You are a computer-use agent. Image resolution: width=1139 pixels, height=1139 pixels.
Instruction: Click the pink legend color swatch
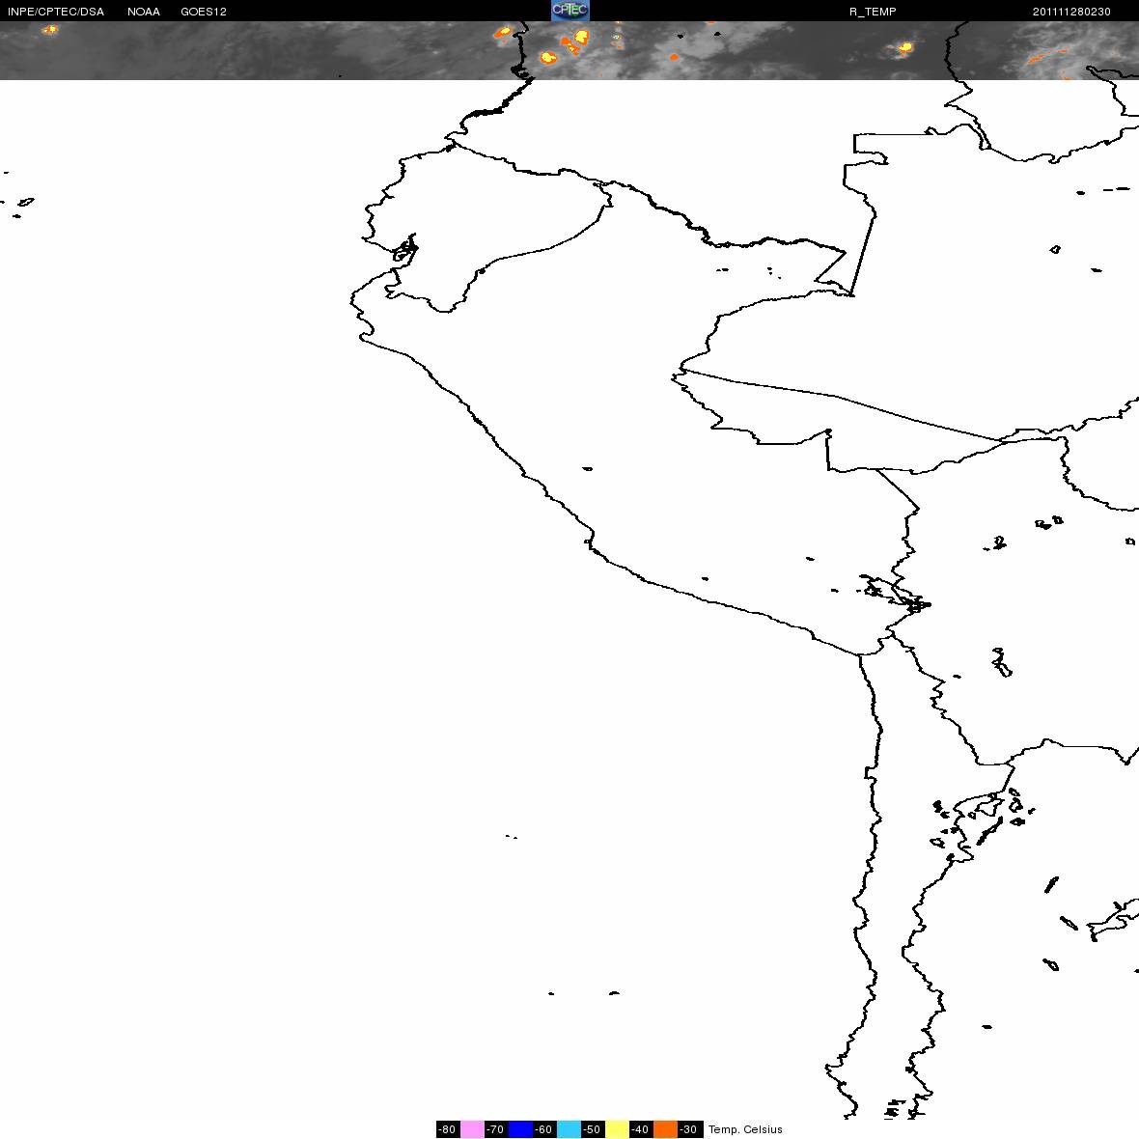coord(472,1128)
